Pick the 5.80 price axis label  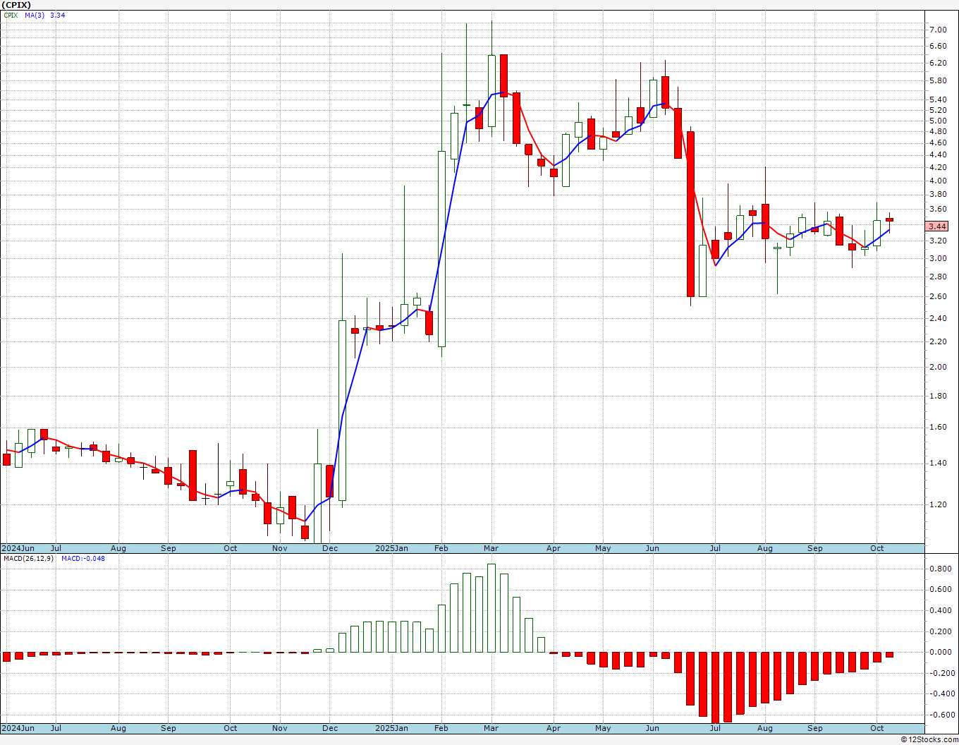[x=938, y=80]
